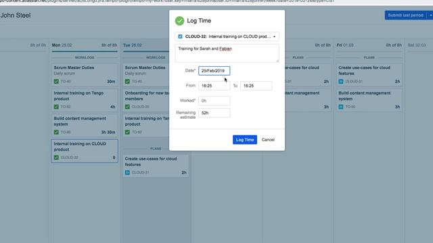433x243 pixels.
Task: Click green icon of Tuesday TO-40 issue
Action: point(127,82)
